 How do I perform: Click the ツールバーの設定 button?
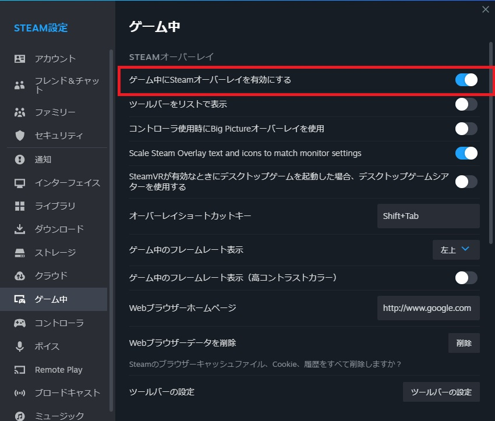(x=441, y=392)
